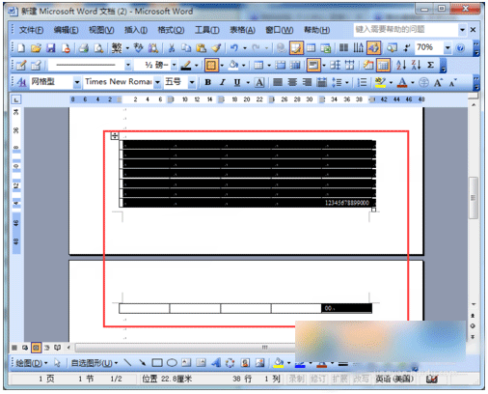This screenshot has width=488, height=394.
Task: Toggle the Tables and Borders toolbar button
Action: click(296, 48)
